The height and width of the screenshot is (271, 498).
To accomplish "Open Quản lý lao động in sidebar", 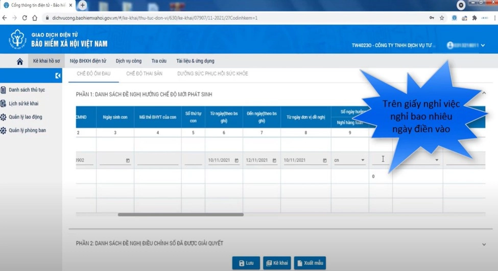I will (x=25, y=117).
